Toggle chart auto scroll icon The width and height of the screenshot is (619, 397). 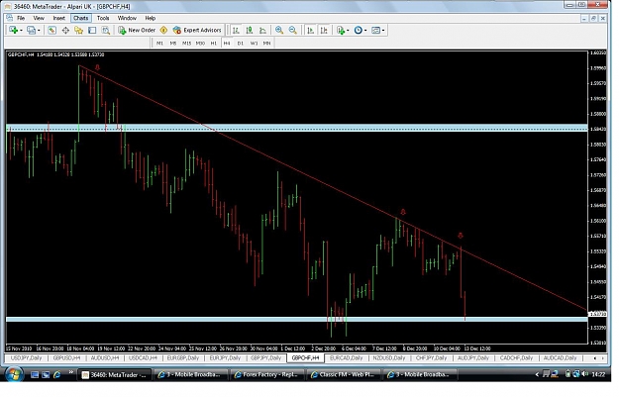click(x=311, y=31)
